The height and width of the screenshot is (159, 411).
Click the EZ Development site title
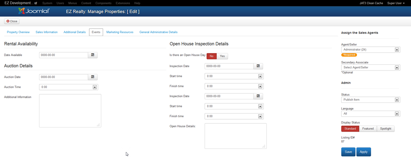click(x=19, y=3)
